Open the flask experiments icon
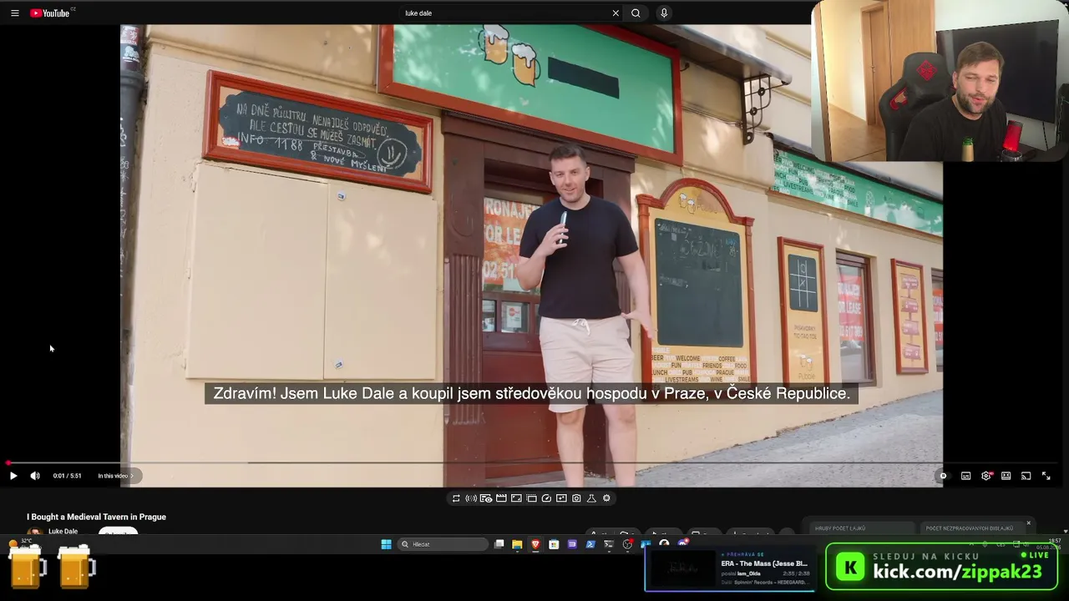1069x601 pixels. click(591, 498)
